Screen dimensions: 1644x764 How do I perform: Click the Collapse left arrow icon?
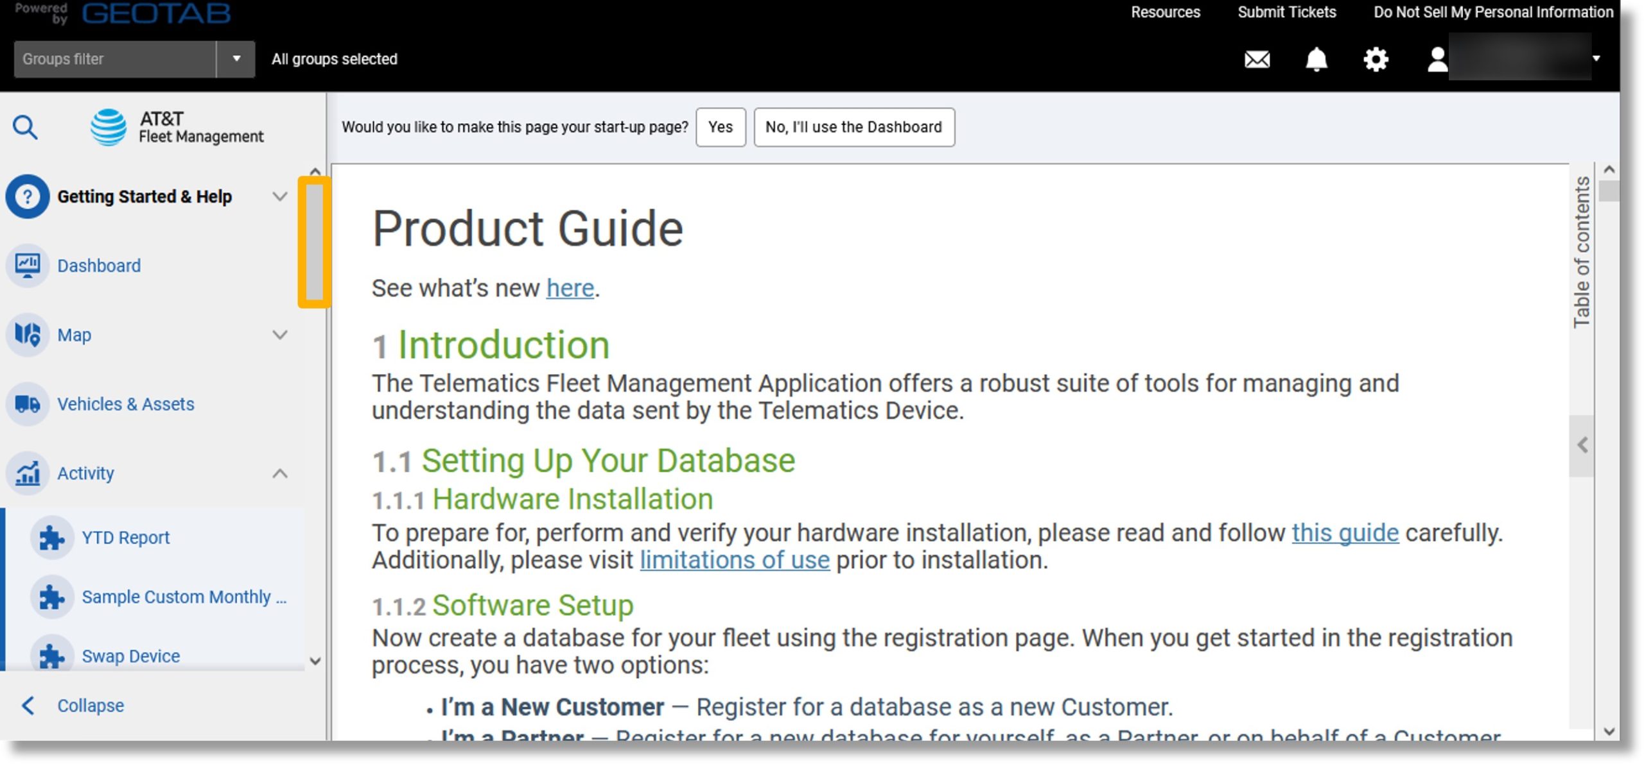[x=28, y=705]
